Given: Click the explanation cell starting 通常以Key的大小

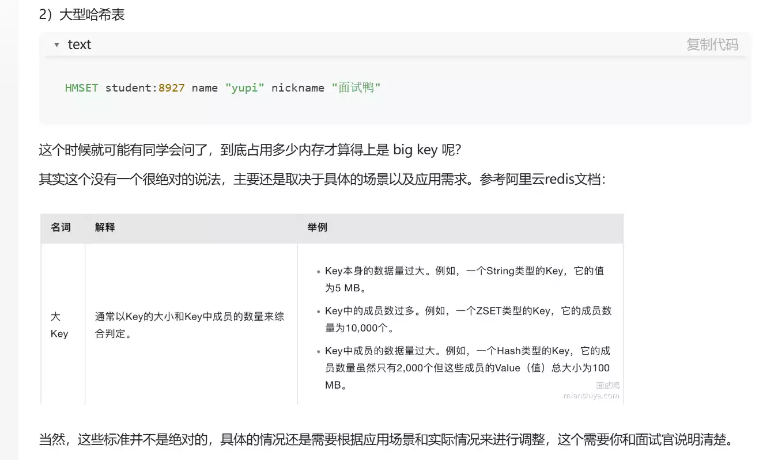Looking at the screenshot, I should click(189, 325).
